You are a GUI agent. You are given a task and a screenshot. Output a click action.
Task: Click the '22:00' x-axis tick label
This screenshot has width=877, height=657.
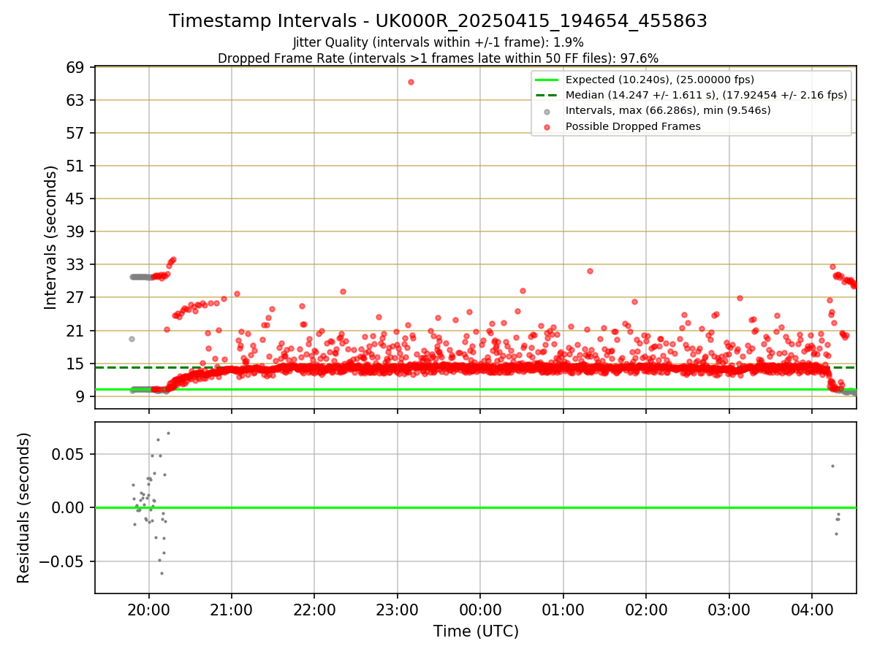314,610
